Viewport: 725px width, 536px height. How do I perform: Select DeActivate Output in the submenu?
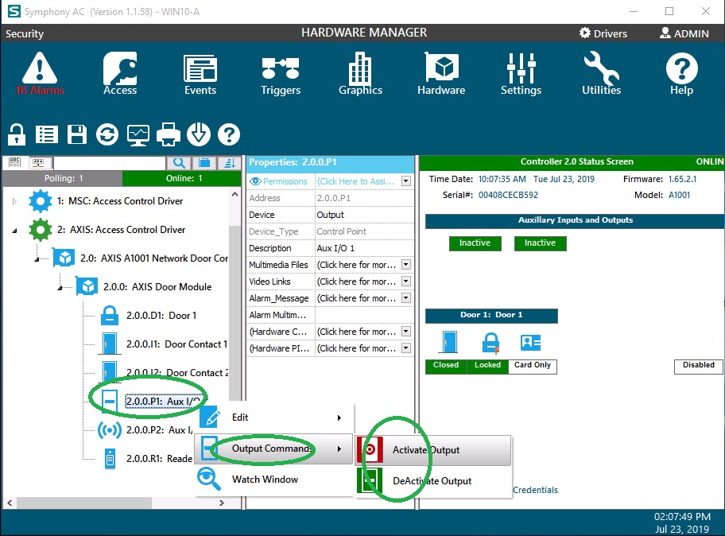click(x=433, y=481)
